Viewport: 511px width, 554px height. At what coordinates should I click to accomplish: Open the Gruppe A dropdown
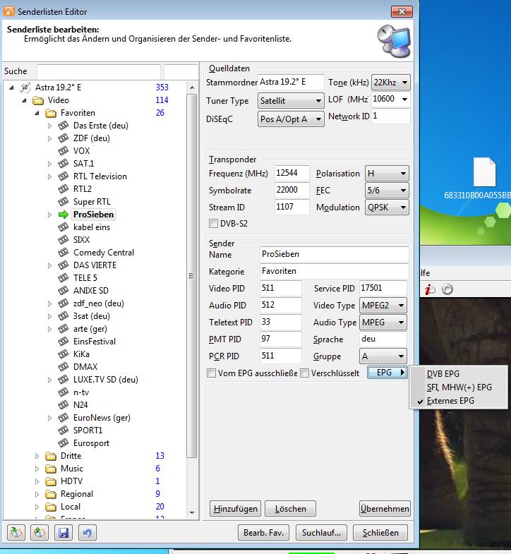tap(383, 356)
